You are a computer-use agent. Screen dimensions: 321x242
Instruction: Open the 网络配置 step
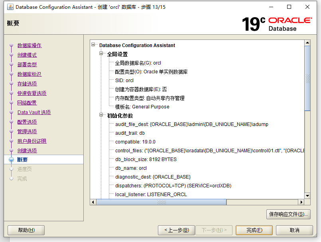(27, 103)
